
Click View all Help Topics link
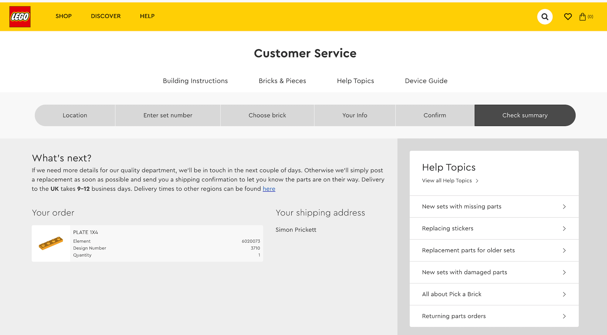(450, 181)
